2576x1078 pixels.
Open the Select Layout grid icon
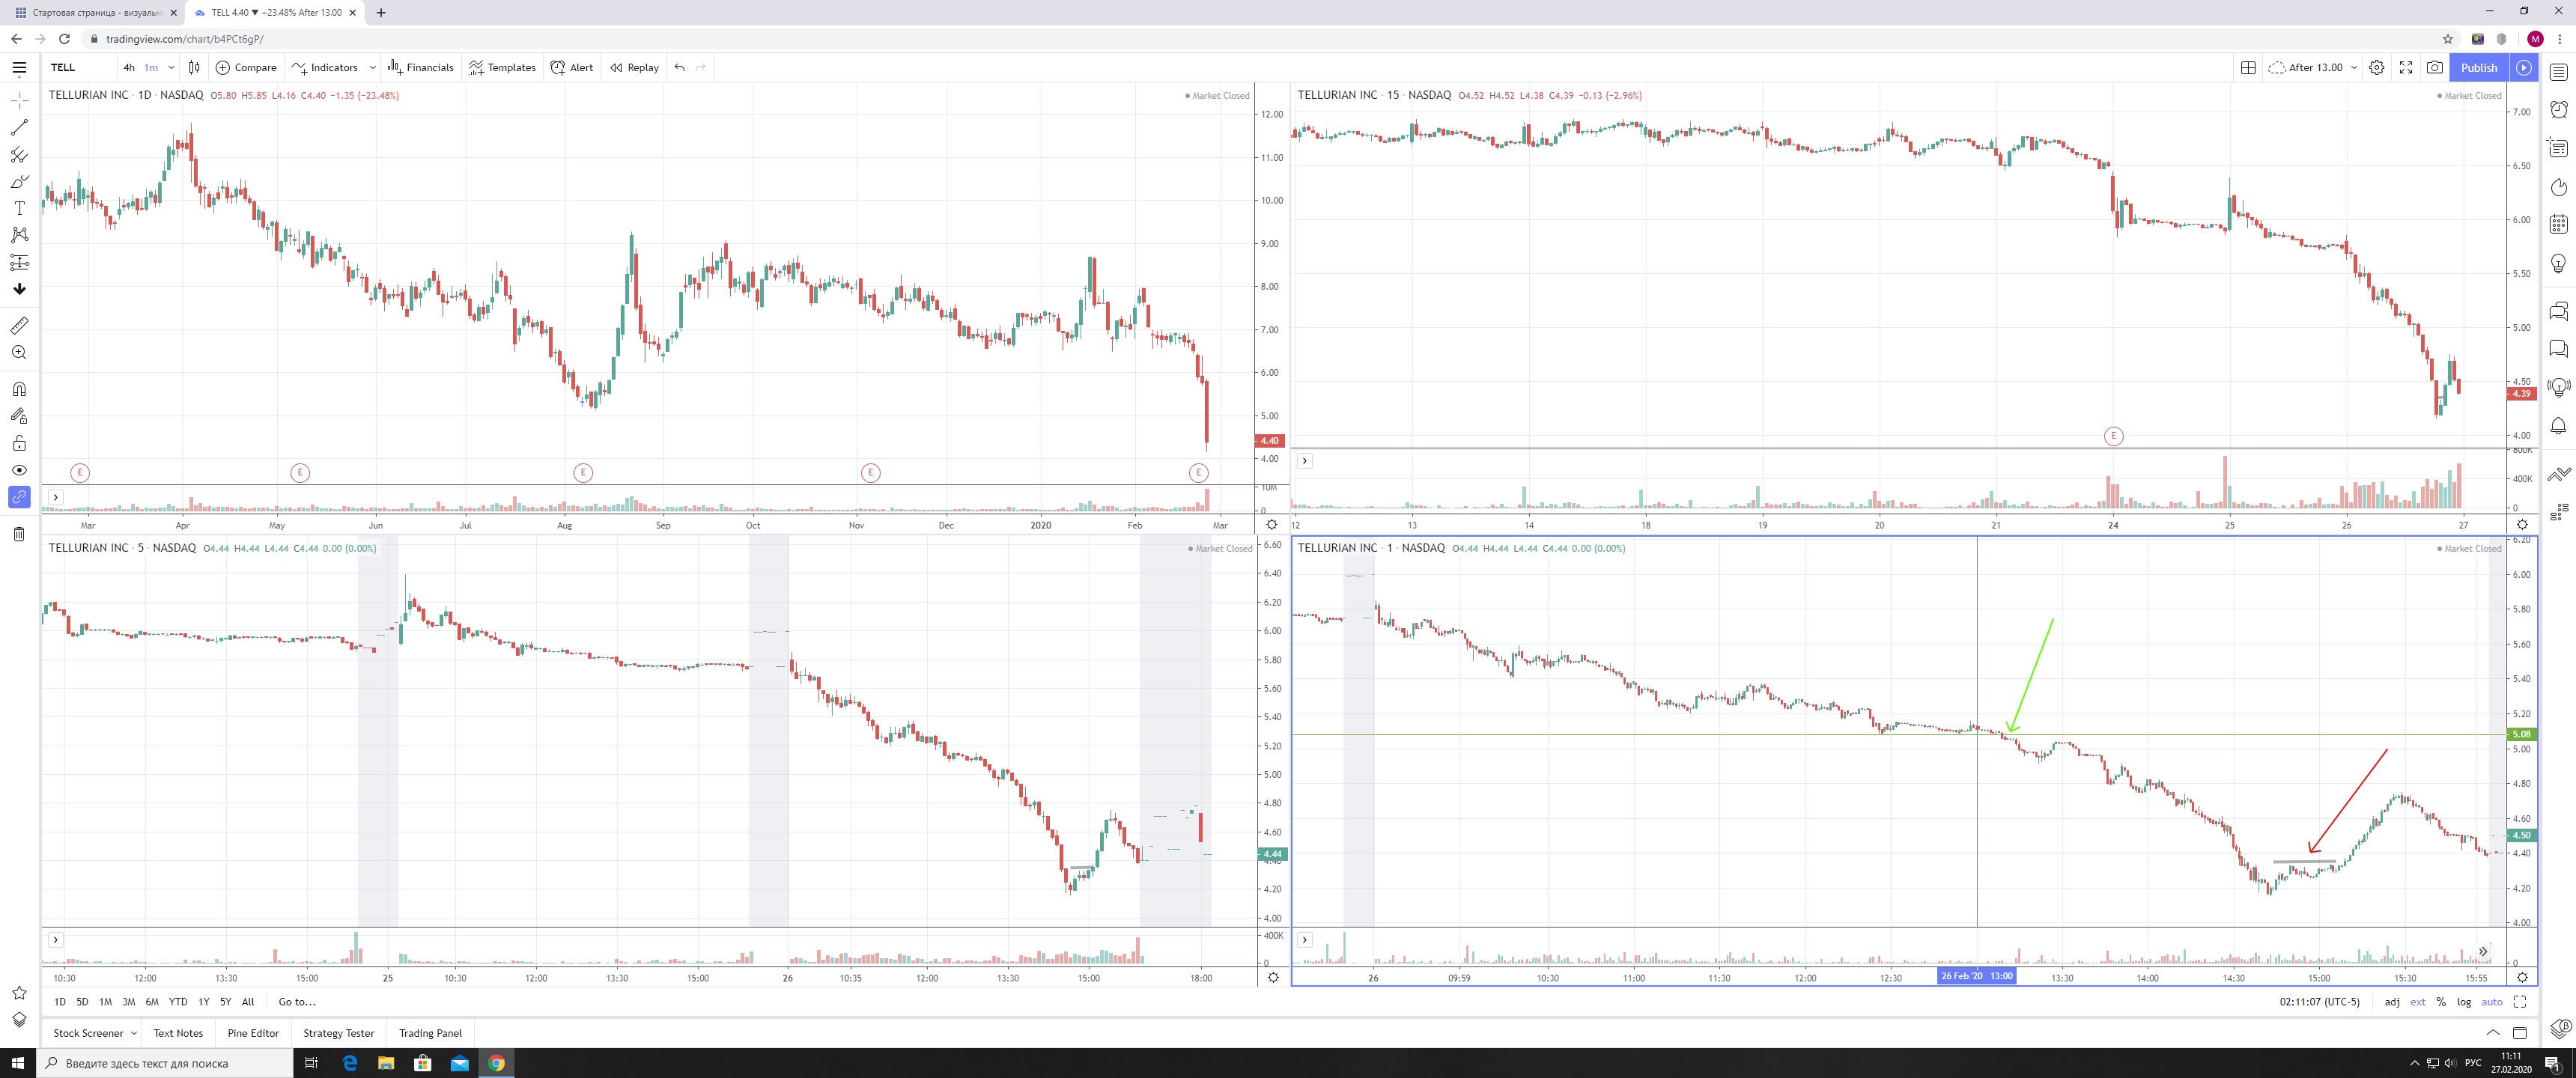click(2248, 67)
